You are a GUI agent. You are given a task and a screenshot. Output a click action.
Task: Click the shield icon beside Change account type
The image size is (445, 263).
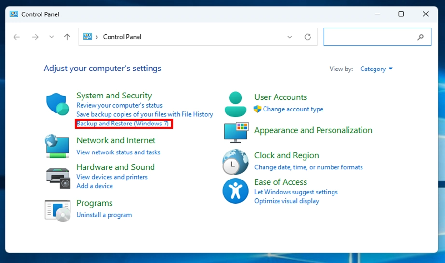(x=257, y=109)
